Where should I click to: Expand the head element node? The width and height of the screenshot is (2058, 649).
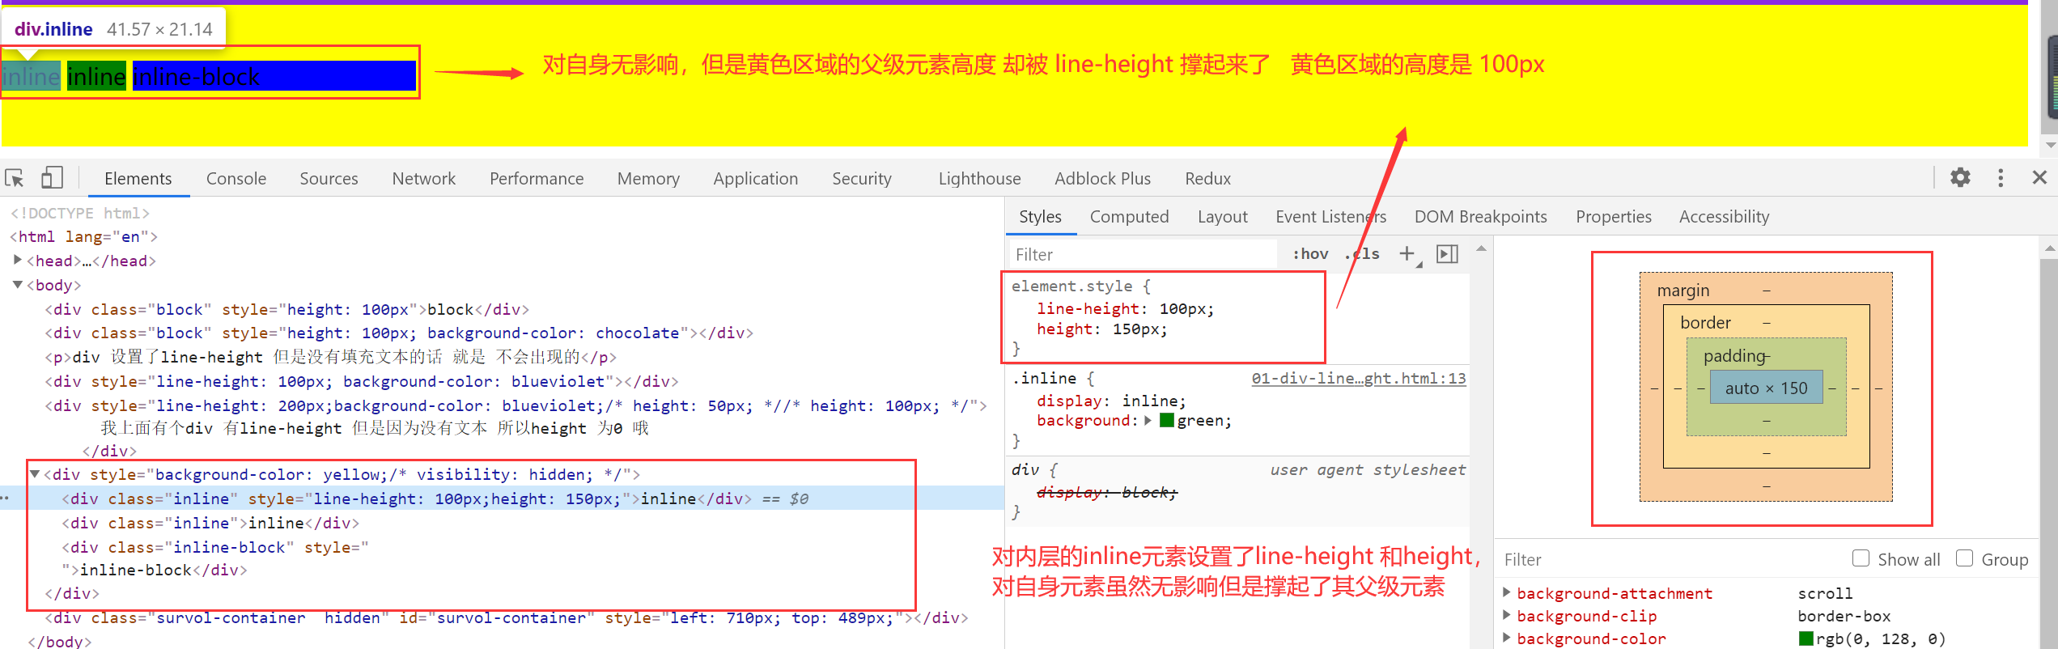point(18,261)
